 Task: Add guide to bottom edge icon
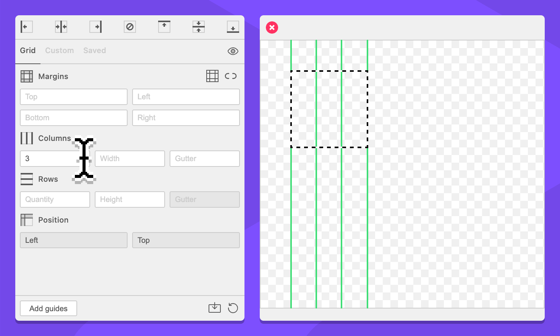[x=233, y=27]
